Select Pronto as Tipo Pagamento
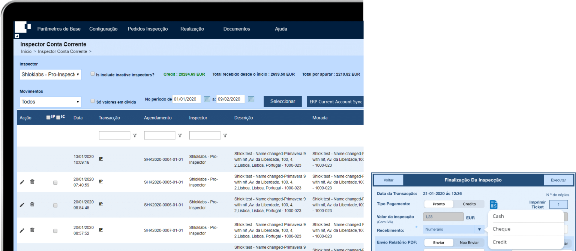The width and height of the screenshot is (576, 251). (x=439, y=204)
